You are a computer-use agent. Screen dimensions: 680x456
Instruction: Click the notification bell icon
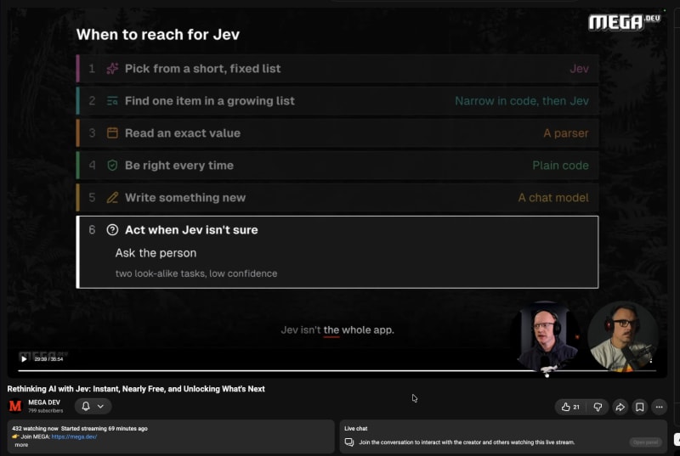point(86,406)
